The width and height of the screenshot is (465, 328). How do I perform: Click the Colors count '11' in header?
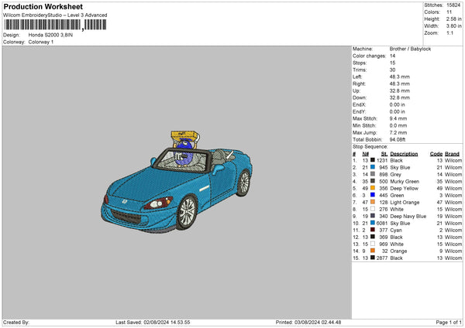449,12
